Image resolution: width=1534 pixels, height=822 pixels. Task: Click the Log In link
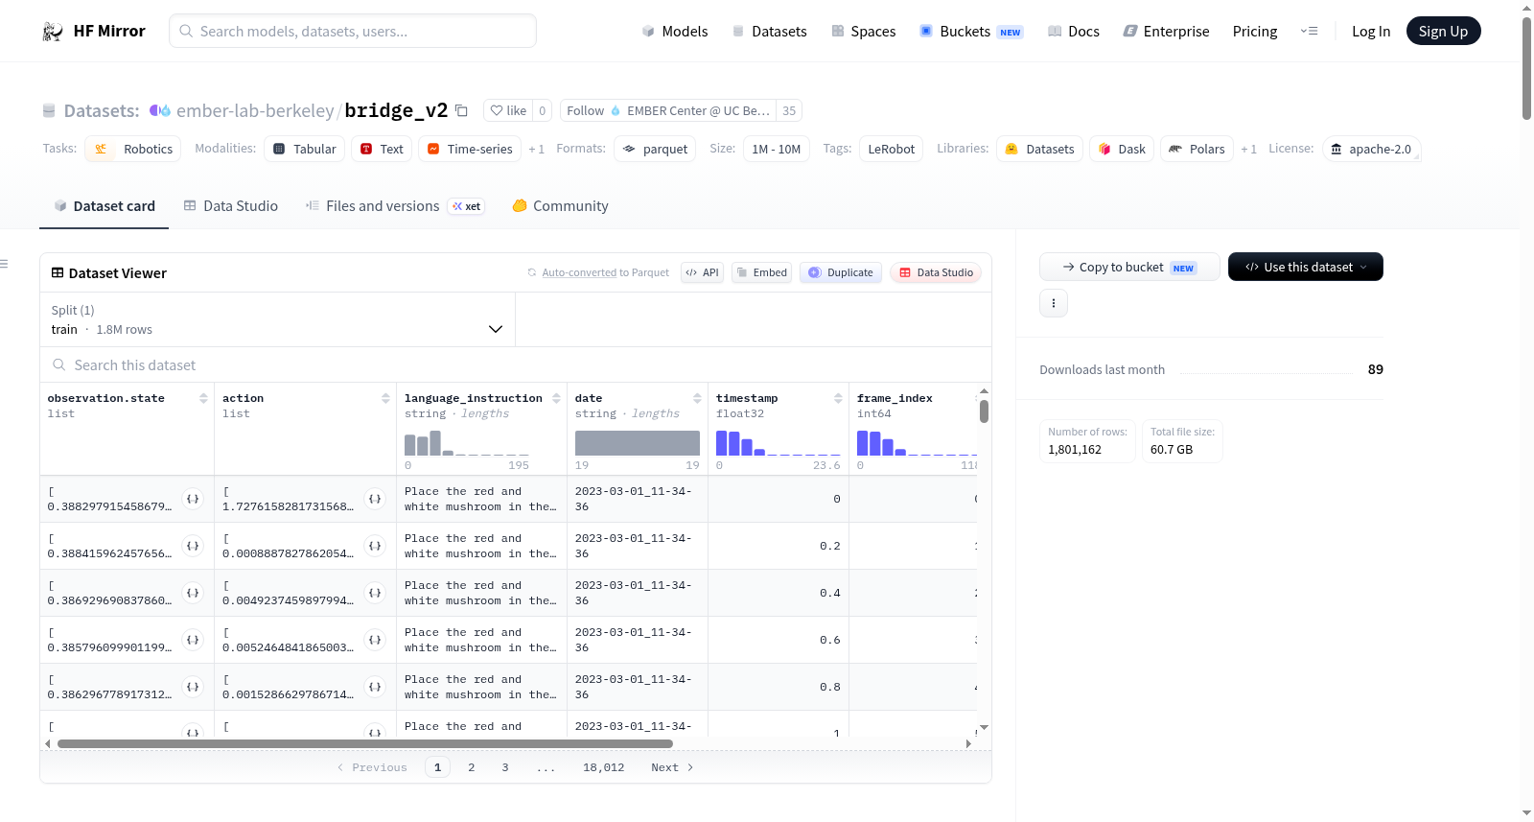[x=1371, y=31]
